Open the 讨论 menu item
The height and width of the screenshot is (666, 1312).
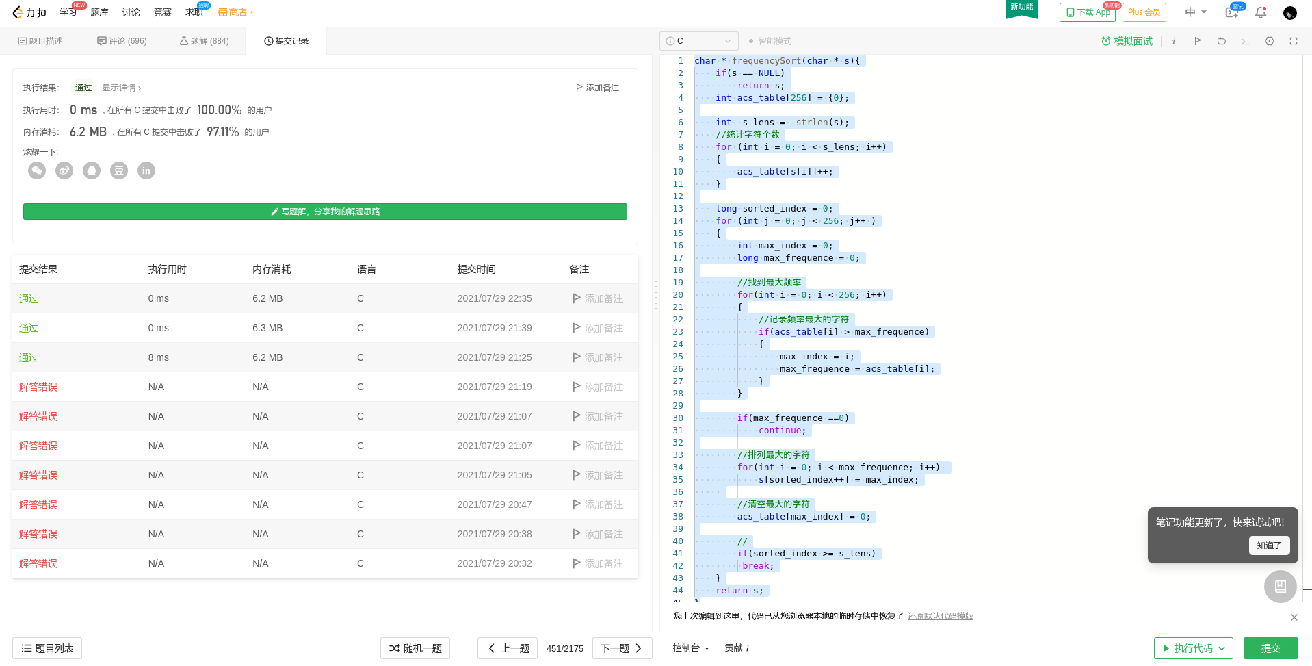(x=131, y=12)
